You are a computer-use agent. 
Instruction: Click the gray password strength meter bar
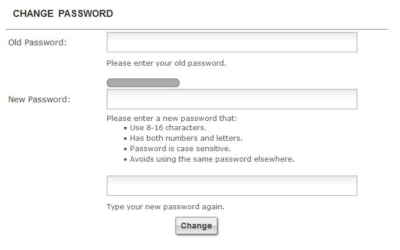coord(143,83)
